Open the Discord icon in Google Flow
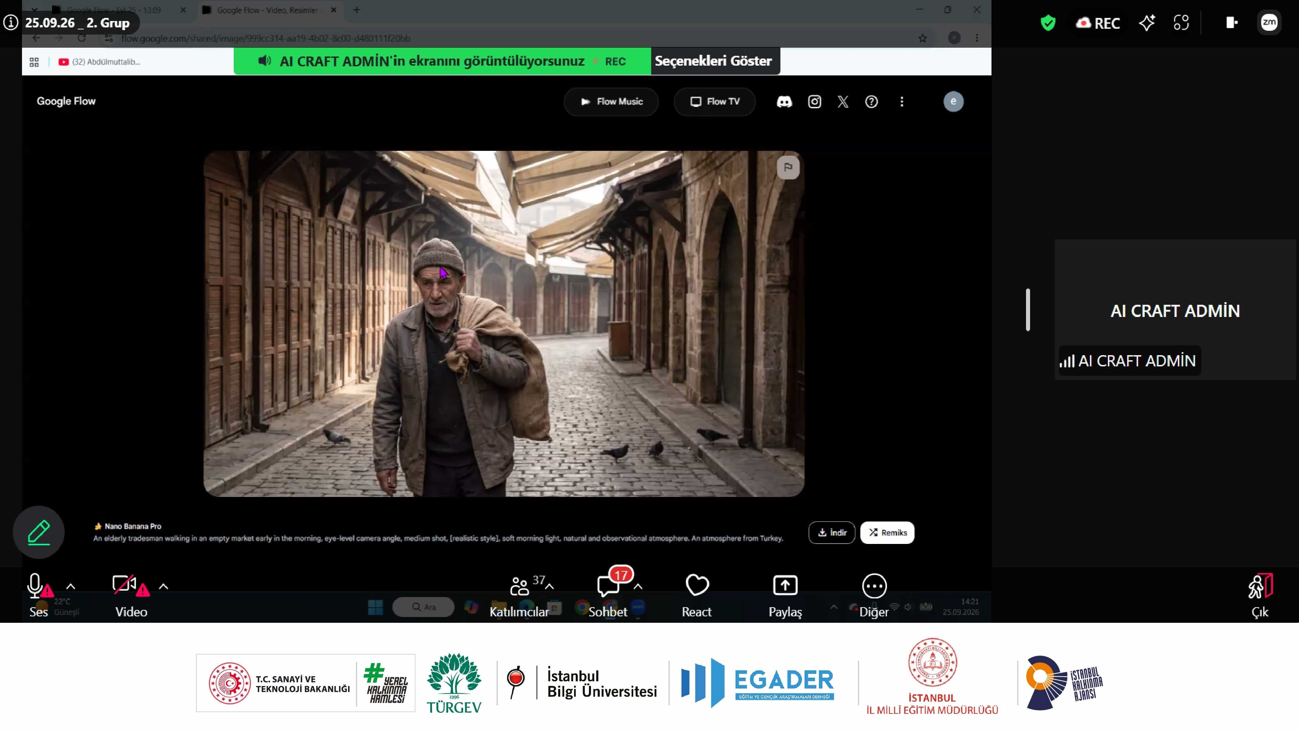Screen dimensions: 1299x731 [x=784, y=101]
